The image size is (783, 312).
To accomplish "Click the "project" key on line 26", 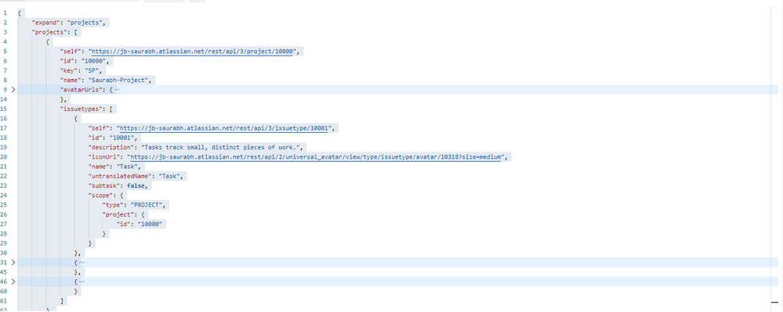I will [x=118, y=214].
